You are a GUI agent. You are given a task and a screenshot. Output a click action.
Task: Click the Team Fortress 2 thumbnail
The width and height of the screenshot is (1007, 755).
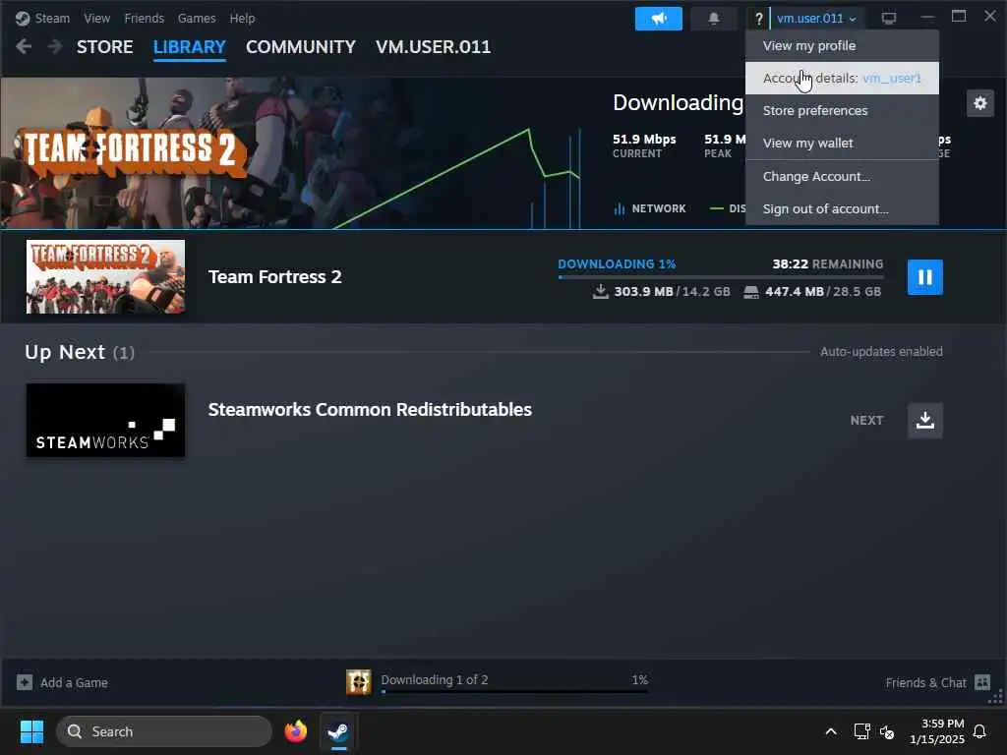click(x=105, y=276)
